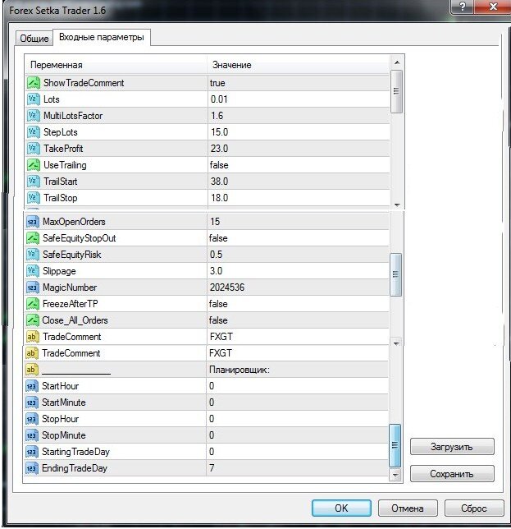
Task: Select the StopHour variable name
Action: click(60, 419)
